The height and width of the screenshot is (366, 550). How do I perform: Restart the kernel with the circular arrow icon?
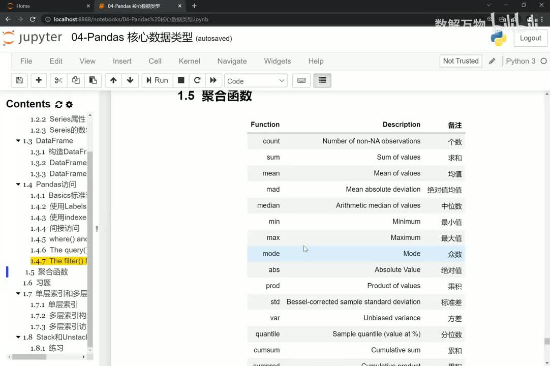197,80
